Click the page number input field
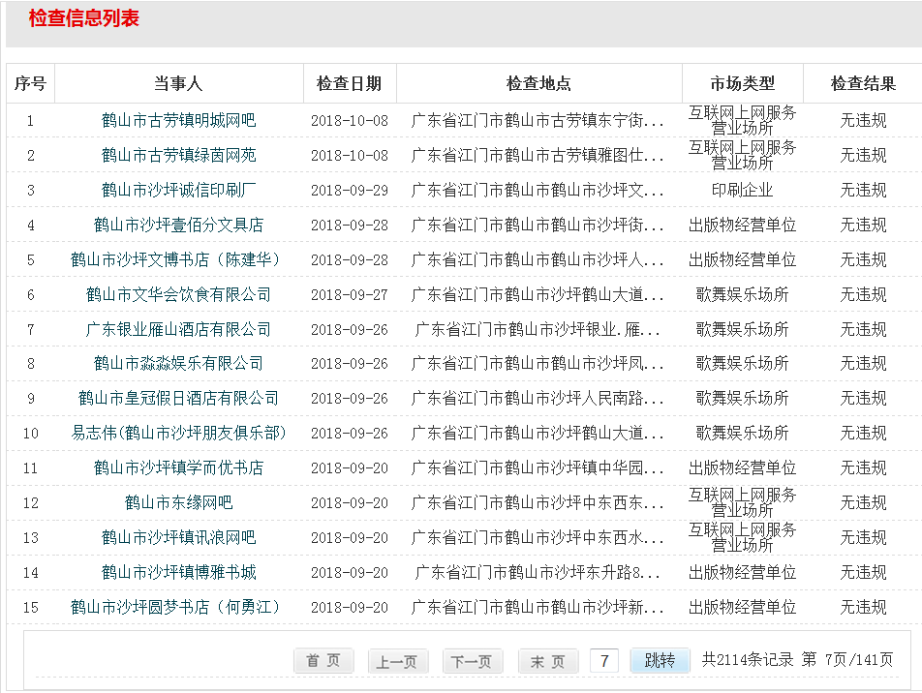Screen dimensions: 922x693 tap(604, 661)
